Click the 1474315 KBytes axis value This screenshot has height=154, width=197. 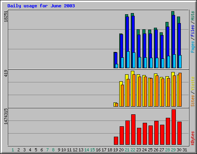[6, 117]
